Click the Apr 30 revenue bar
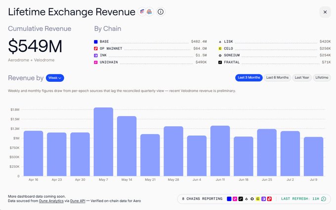 (x=80, y=154)
